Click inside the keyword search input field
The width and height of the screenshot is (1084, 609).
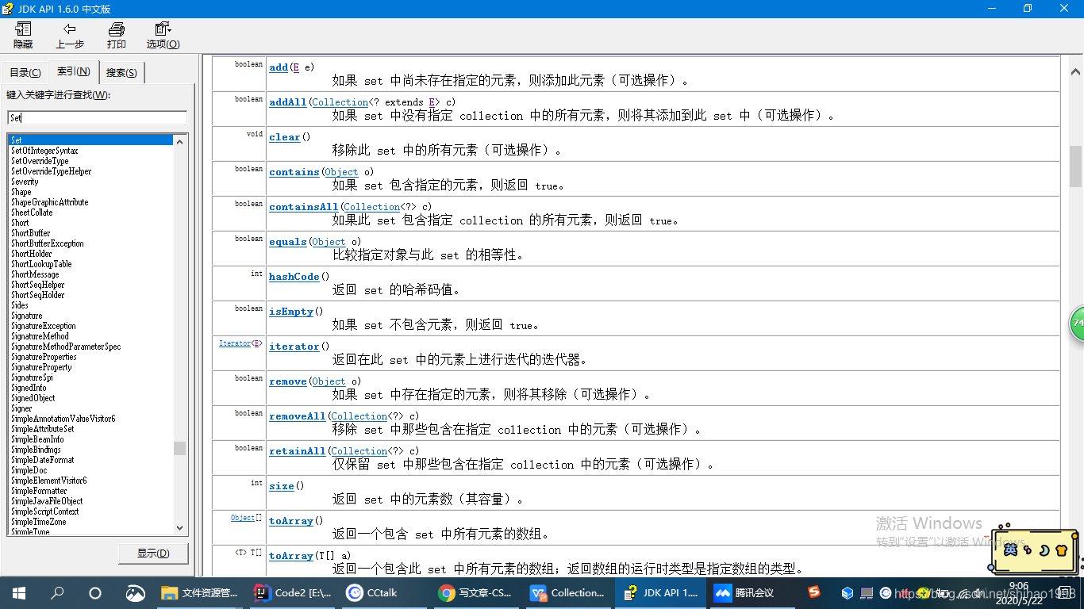(95, 117)
